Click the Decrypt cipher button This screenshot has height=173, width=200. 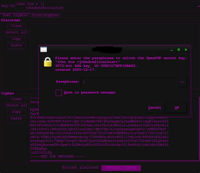click(121, 168)
